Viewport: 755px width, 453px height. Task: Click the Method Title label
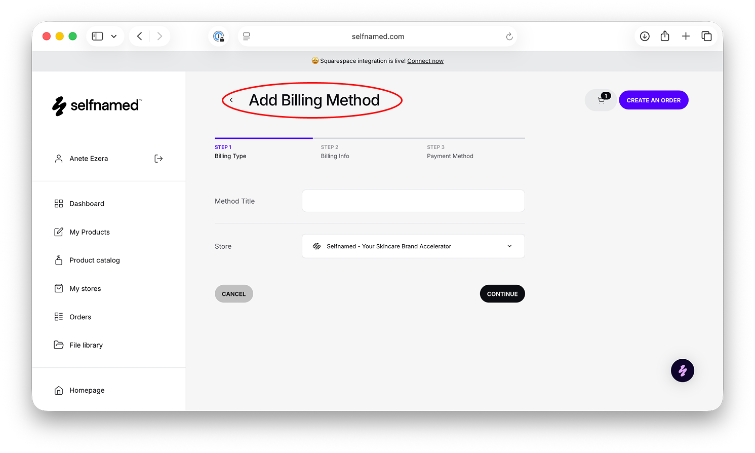(x=235, y=201)
